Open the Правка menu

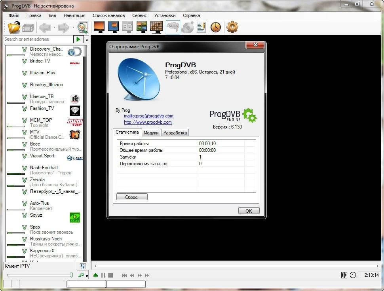pyautogui.click(x=34, y=15)
